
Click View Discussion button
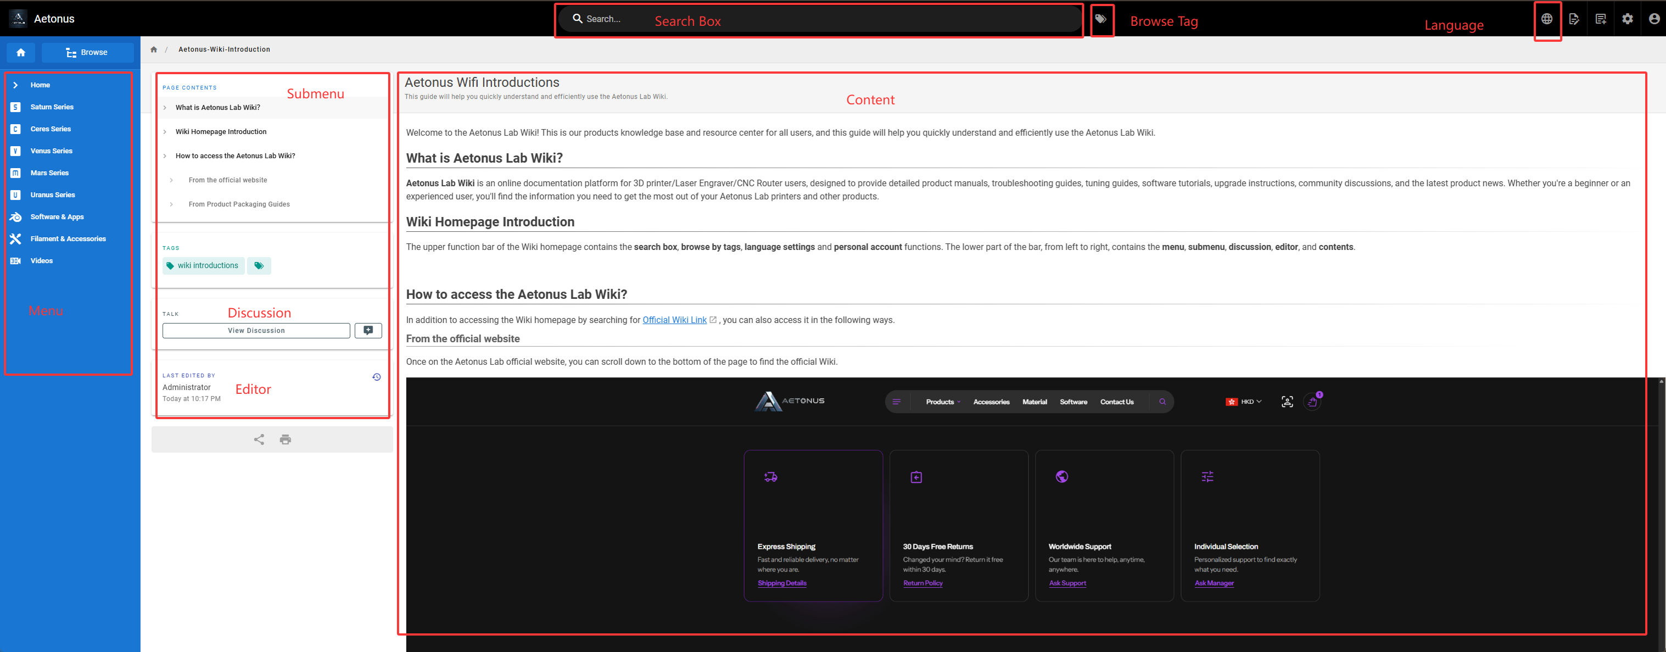(256, 331)
